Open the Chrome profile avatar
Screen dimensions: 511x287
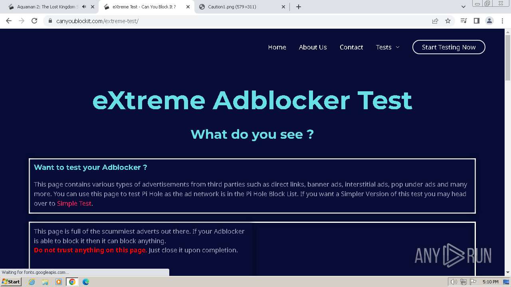click(x=489, y=21)
